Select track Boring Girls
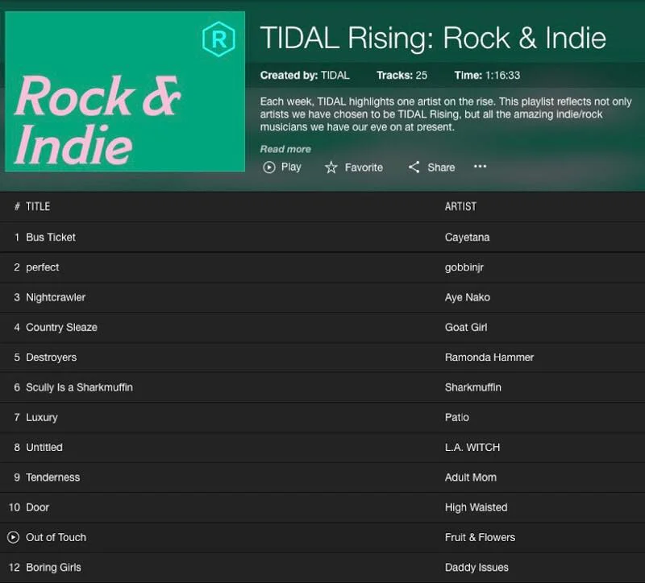The width and height of the screenshot is (645, 583). (x=53, y=568)
